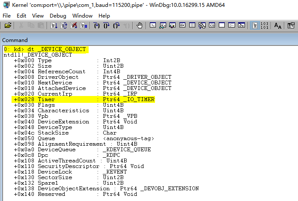Click the Open source file icon
The height and width of the screenshot is (201, 298).
8,25
